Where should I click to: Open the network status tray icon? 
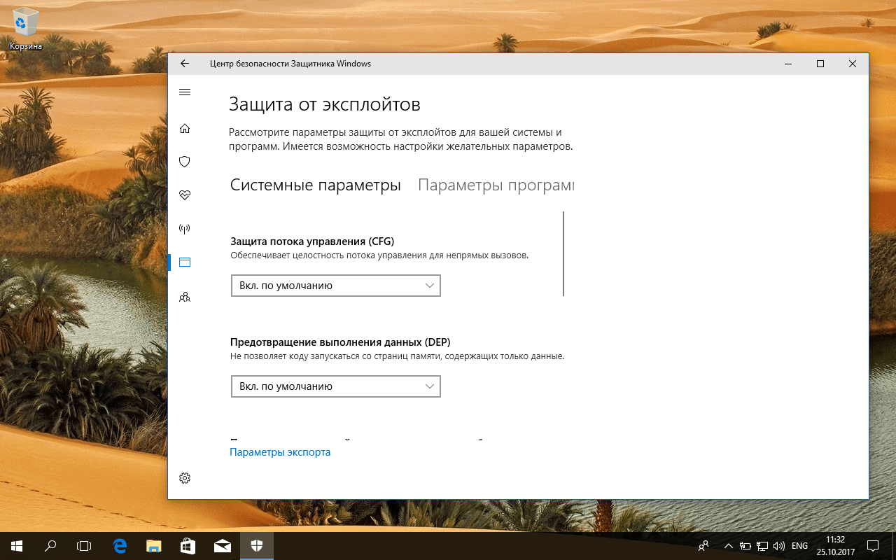click(762, 545)
